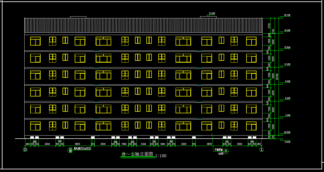This screenshot has height=172, width=324.
Task: Select the 1:100 scale text
Action: coord(161,156)
